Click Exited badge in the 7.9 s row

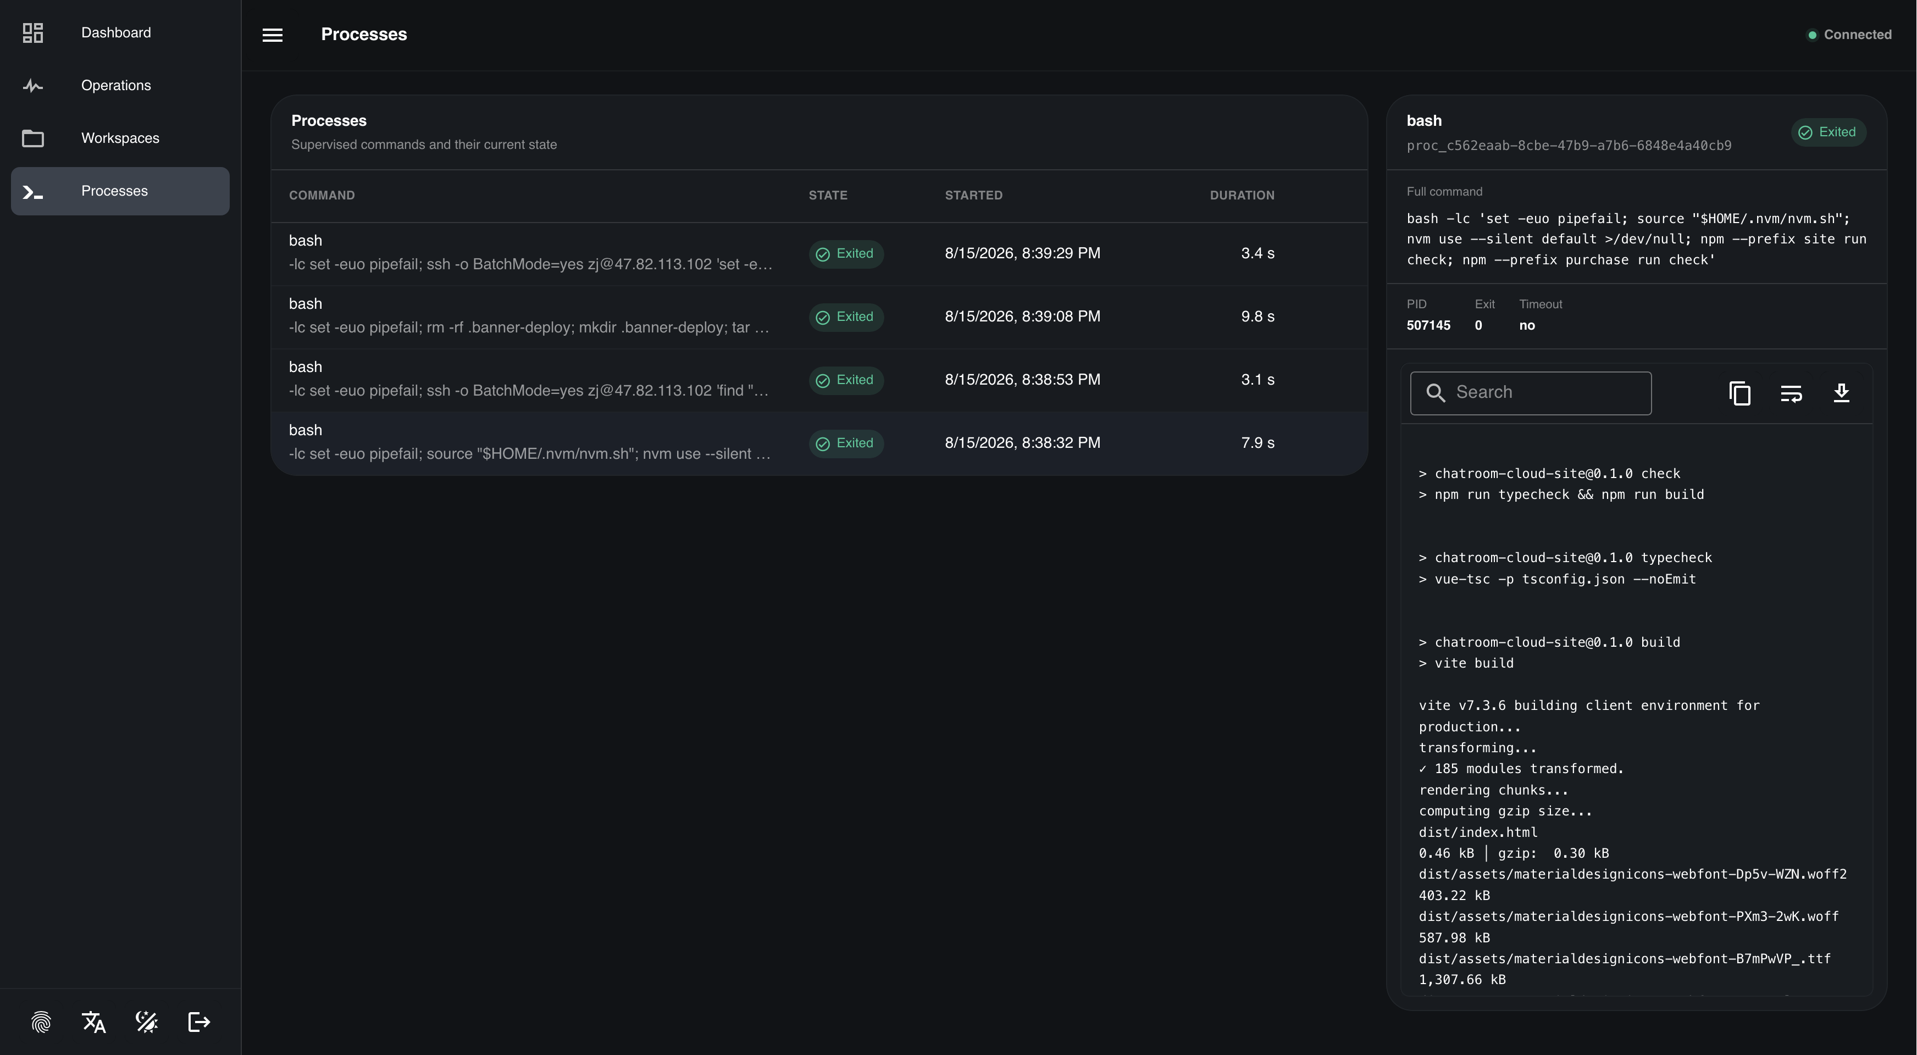pos(846,443)
